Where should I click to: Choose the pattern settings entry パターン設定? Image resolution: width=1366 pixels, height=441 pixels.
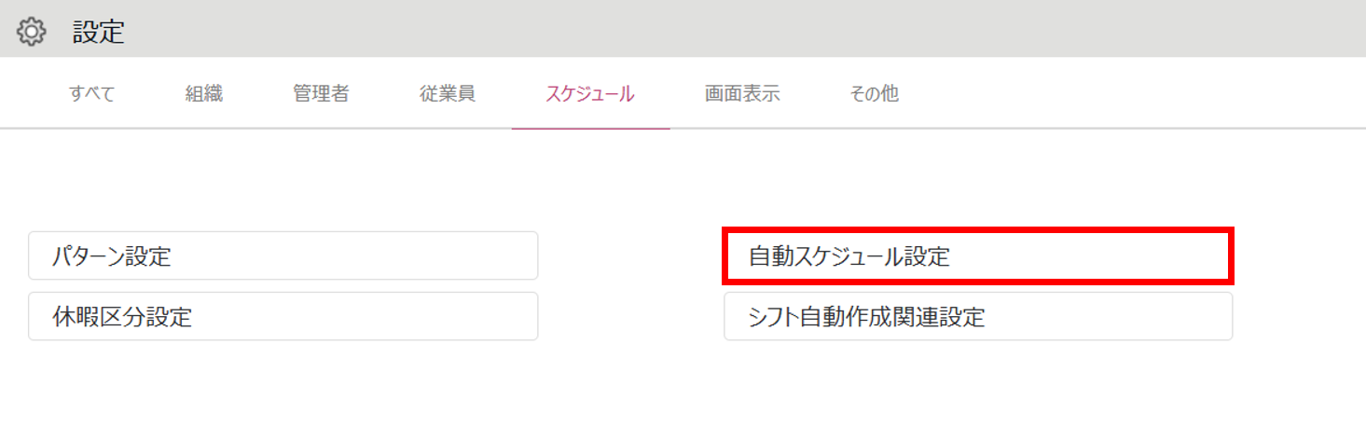click(283, 255)
